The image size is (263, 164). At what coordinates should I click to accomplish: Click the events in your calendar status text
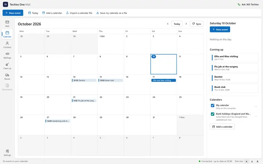[15, 161]
